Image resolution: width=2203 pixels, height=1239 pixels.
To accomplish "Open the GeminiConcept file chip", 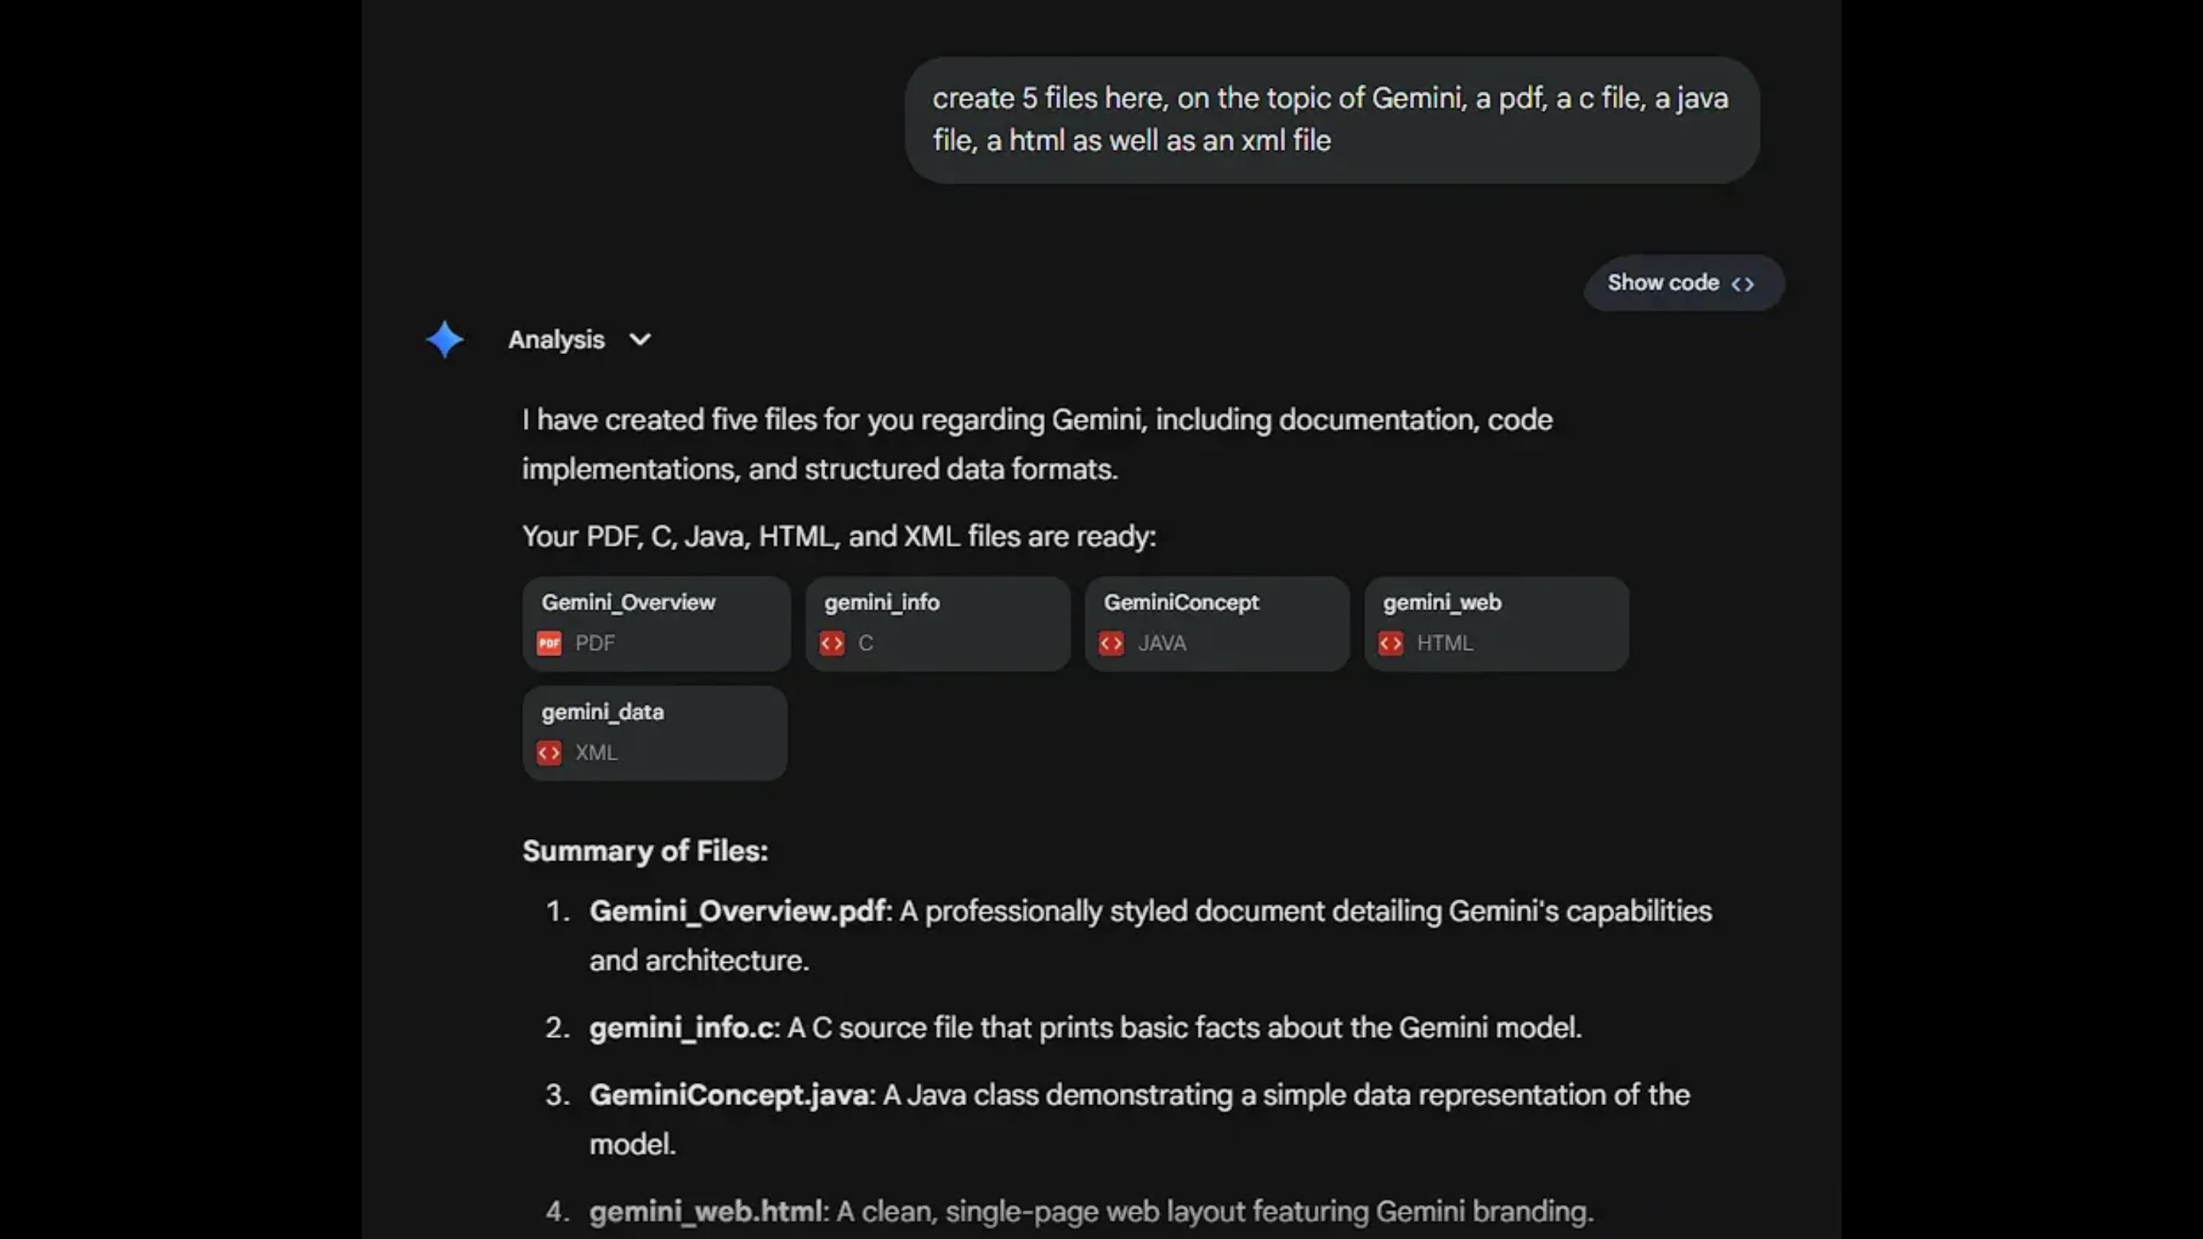I will click(x=1217, y=623).
